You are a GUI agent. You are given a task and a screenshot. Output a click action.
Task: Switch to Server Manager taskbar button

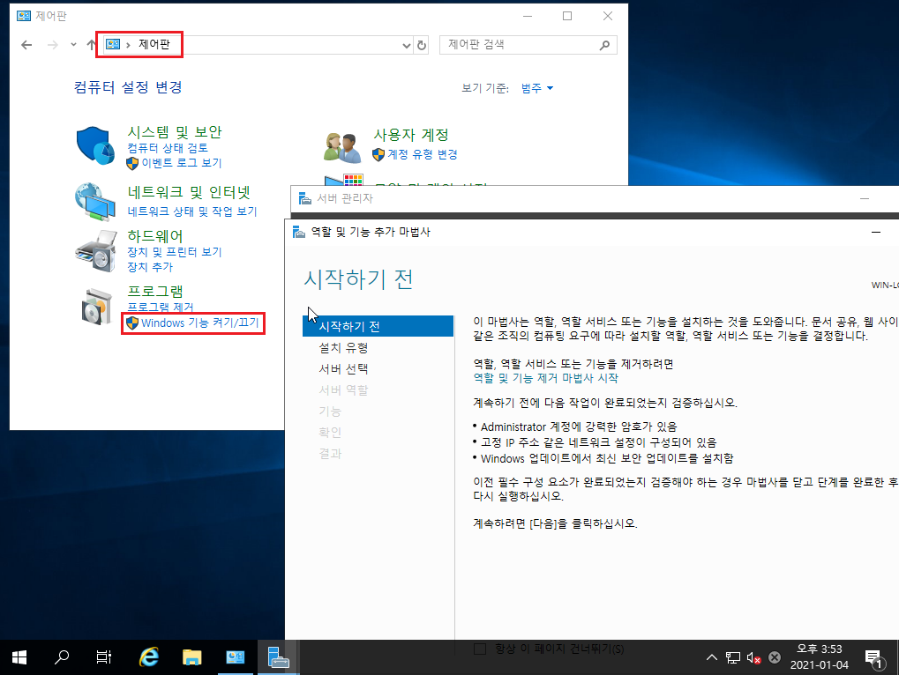(x=278, y=657)
